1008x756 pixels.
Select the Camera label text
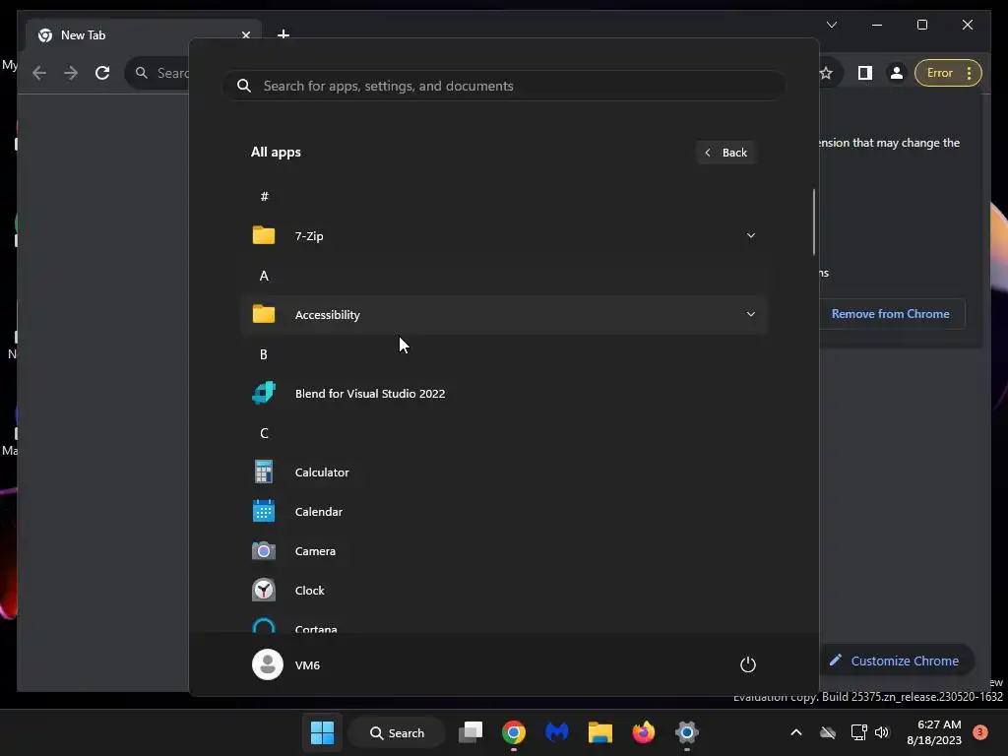pos(315,551)
